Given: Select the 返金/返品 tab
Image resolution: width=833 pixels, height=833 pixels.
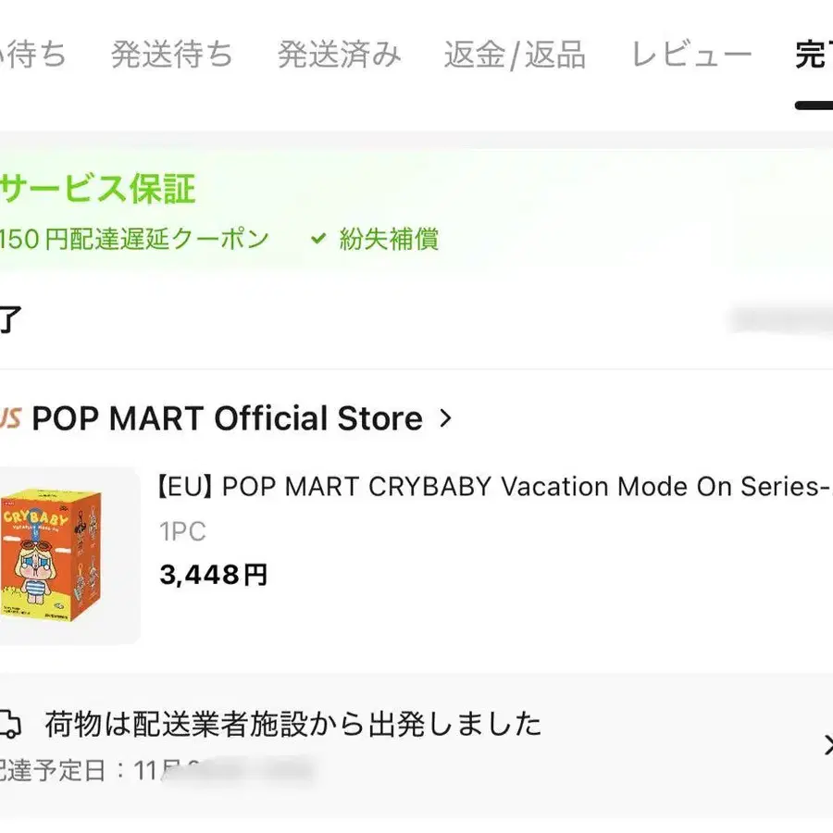Looking at the screenshot, I should pos(515,56).
